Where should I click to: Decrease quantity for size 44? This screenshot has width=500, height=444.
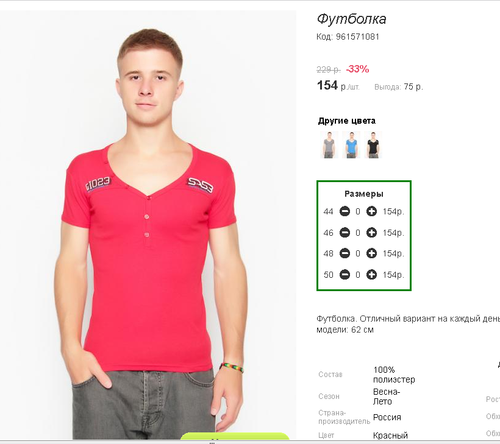tap(345, 211)
